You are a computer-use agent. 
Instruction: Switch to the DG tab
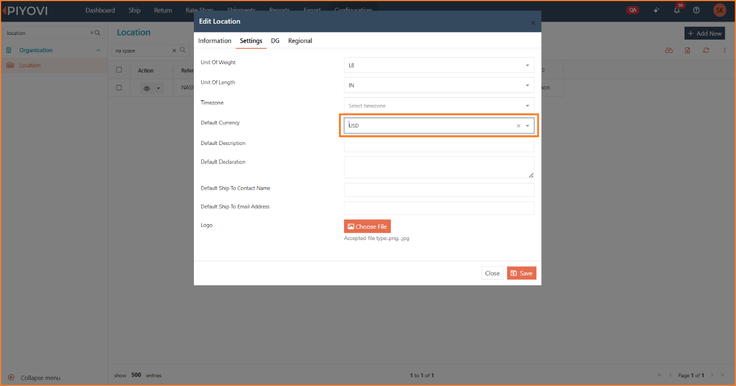click(x=275, y=41)
